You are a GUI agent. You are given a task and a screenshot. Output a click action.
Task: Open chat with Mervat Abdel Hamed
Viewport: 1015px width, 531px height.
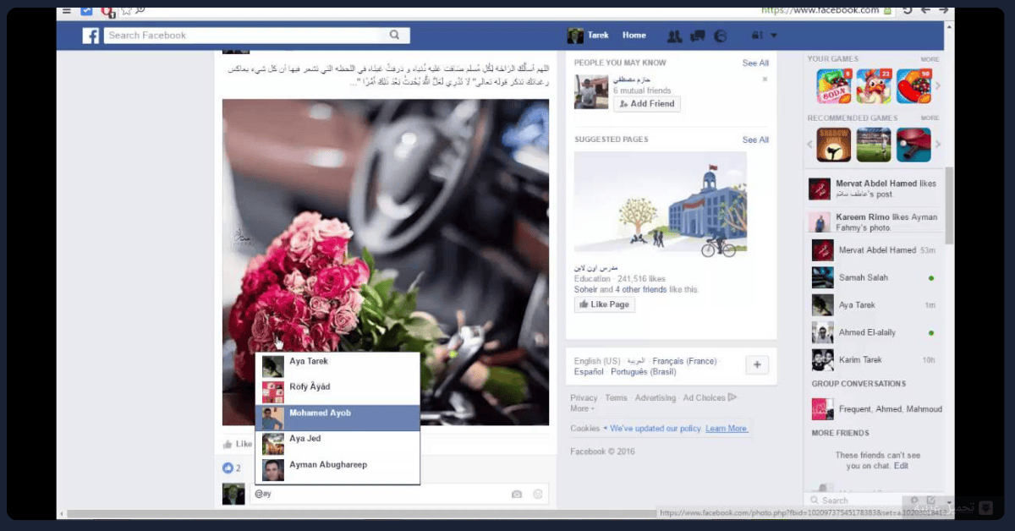click(874, 250)
